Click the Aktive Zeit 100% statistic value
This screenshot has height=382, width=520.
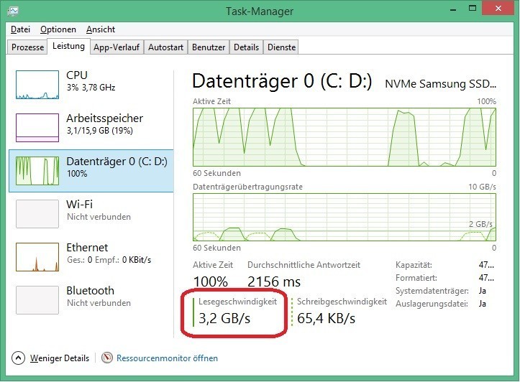[210, 281]
